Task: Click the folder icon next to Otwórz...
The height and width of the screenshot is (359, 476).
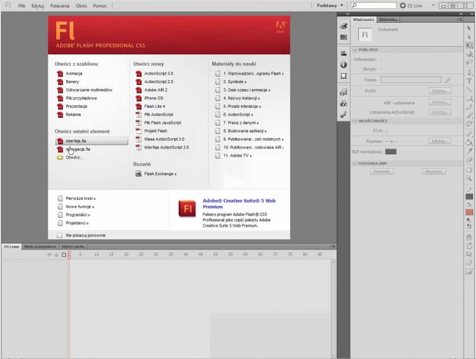Action: coord(60,157)
